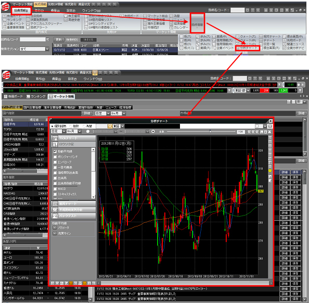This screenshot has height=303, width=309.
Task: Select 日足一覧 in the 銘柄情報 dropdown panel
Action: pyautogui.click(x=267, y=44)
